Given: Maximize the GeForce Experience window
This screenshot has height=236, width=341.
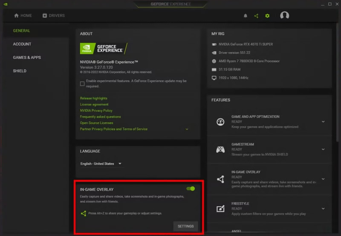Looking at the screenshot, I should pos(330,4).
